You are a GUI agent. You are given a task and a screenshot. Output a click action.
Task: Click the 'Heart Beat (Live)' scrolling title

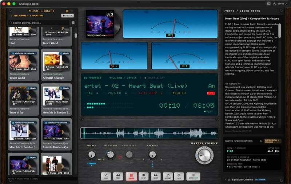158,86
